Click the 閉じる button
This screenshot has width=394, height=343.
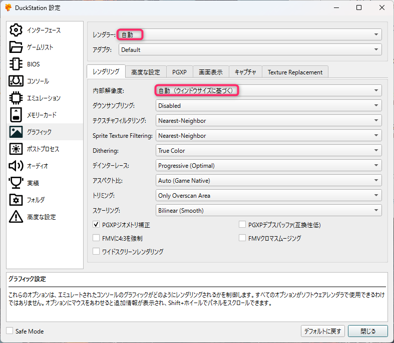tap(367, 331)
